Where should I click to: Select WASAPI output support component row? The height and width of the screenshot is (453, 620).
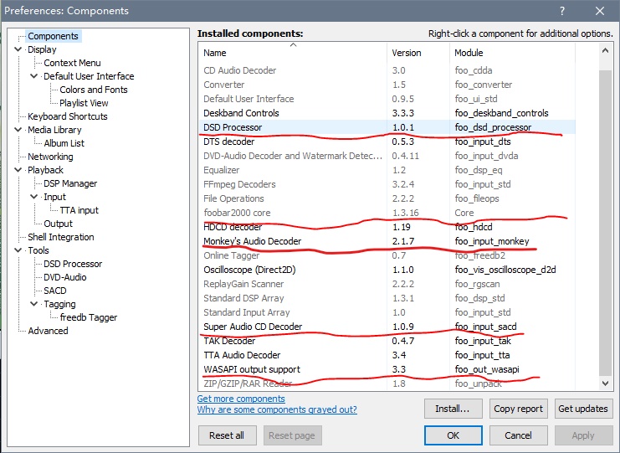[251, 369]
